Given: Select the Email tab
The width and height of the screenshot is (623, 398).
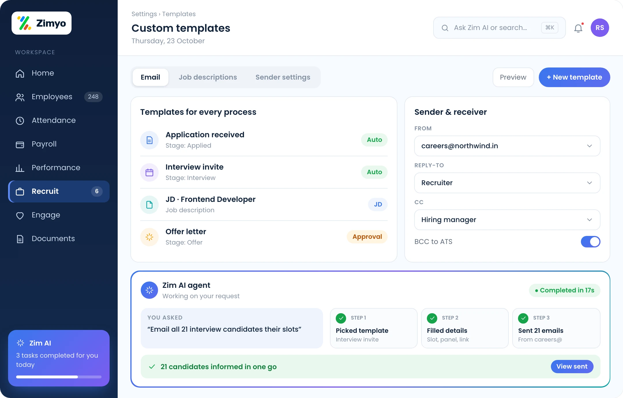Looking at the screenshot, I should (x=150, y=77).
